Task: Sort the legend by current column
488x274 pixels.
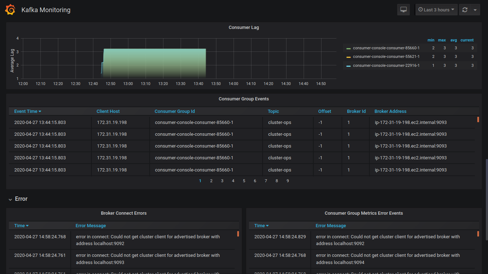Action: [467, 40]
